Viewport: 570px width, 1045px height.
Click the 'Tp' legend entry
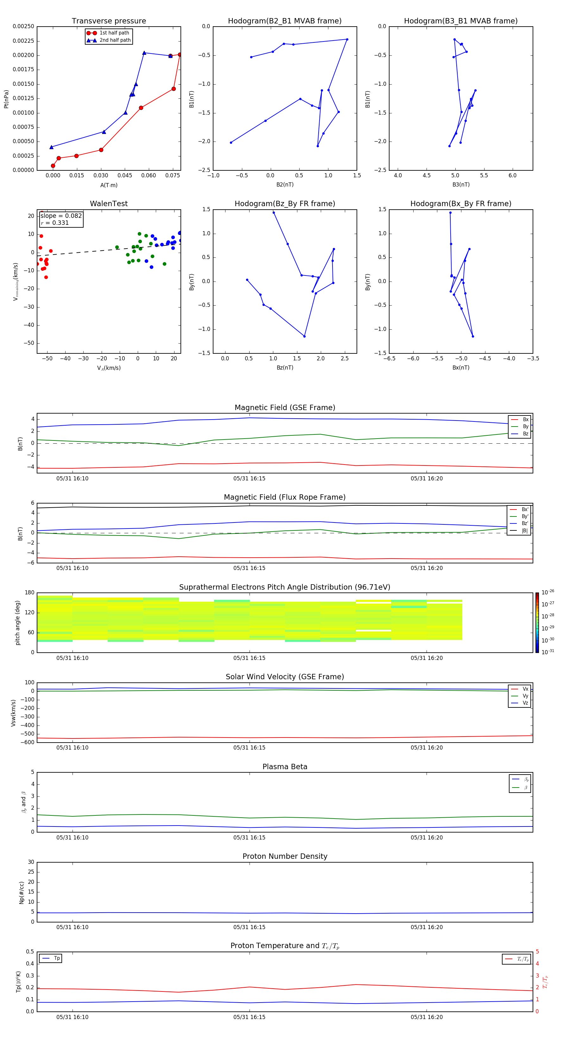click(51, 959)
